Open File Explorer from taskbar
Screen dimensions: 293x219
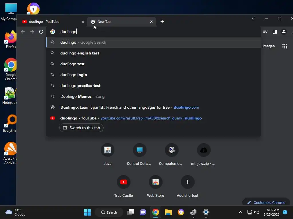pos(168,212)
